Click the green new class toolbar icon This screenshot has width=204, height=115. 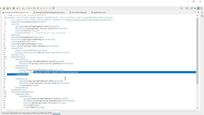pyautogui.click(x=8, y=8)
